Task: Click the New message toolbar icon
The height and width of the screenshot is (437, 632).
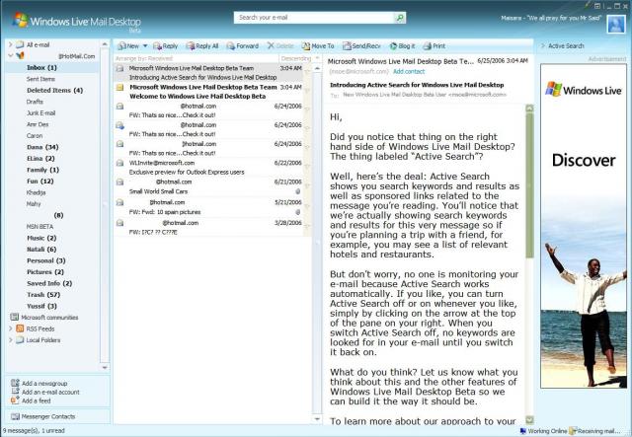Action: [x=121, y=46]
